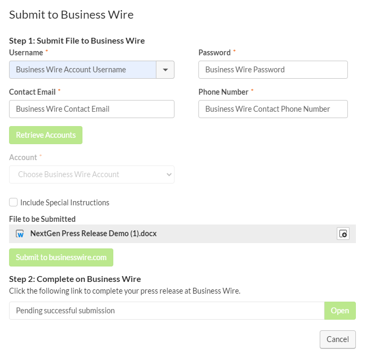Cancel the Business Wire submission dialog
366x358 pixels.
point(337,339)
